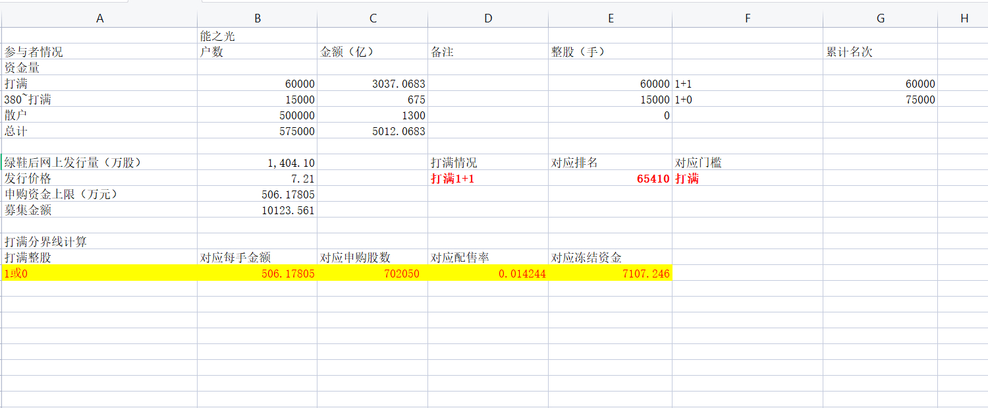Select the highlighted 1或0 cell
The height and width of the screenshot is (408, 988).
[99, 274]
